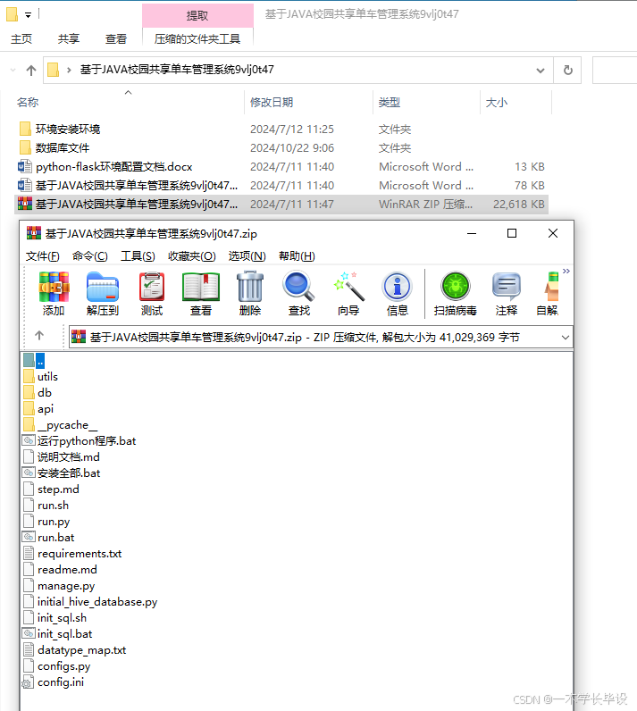Select readme.md in archive list
The width and height of the screenshot is (637, 711).
click(x=60, y=570)
